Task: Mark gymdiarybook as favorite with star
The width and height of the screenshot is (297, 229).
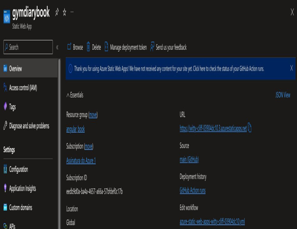Action: (65, 12)
